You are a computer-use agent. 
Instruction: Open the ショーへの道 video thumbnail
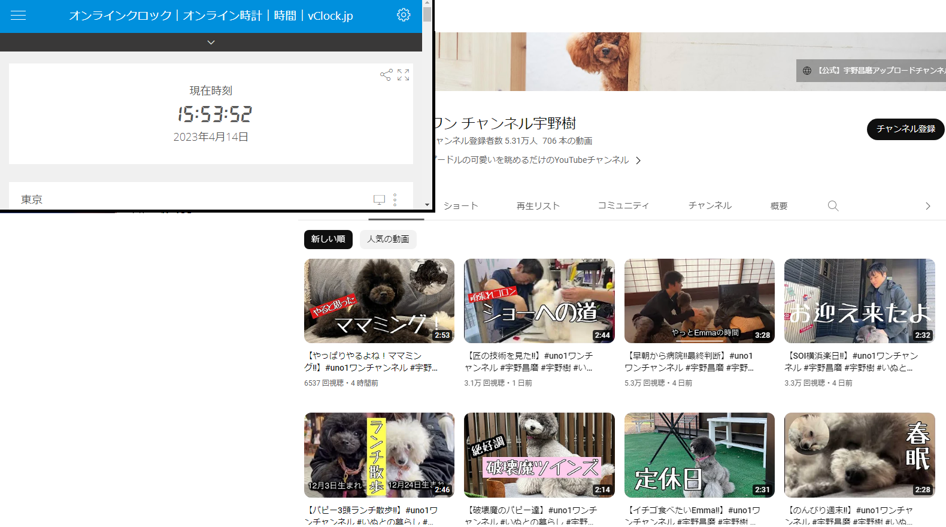point(539,301)
